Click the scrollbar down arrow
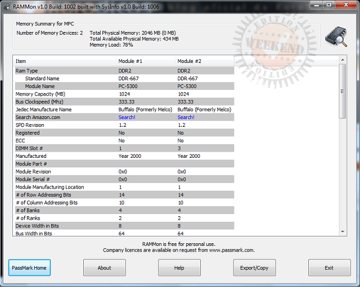Viewport: 360px width, 287px height. 343,231
